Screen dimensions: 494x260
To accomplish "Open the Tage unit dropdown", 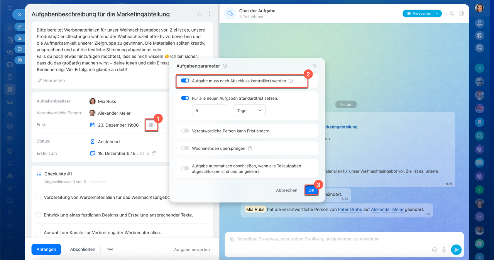I will (249, 111).
